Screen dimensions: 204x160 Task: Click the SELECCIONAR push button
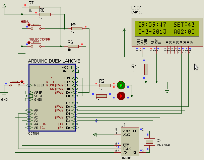pos(36,45)
